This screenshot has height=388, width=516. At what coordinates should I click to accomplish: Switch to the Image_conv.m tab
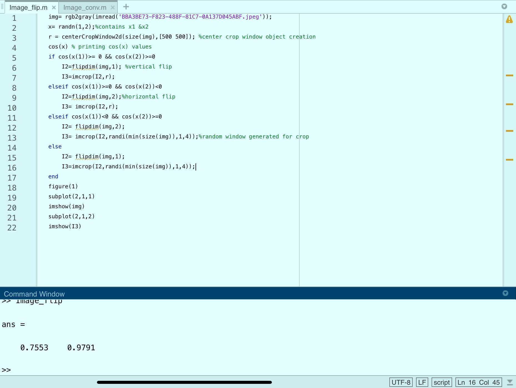[85, 7]
